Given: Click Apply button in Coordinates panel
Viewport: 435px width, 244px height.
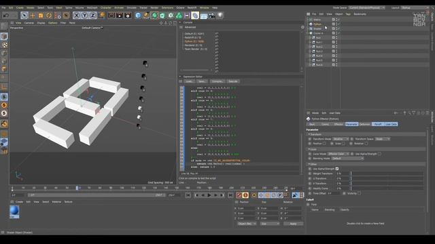Looking at the screenshot, I should point(293,224).
